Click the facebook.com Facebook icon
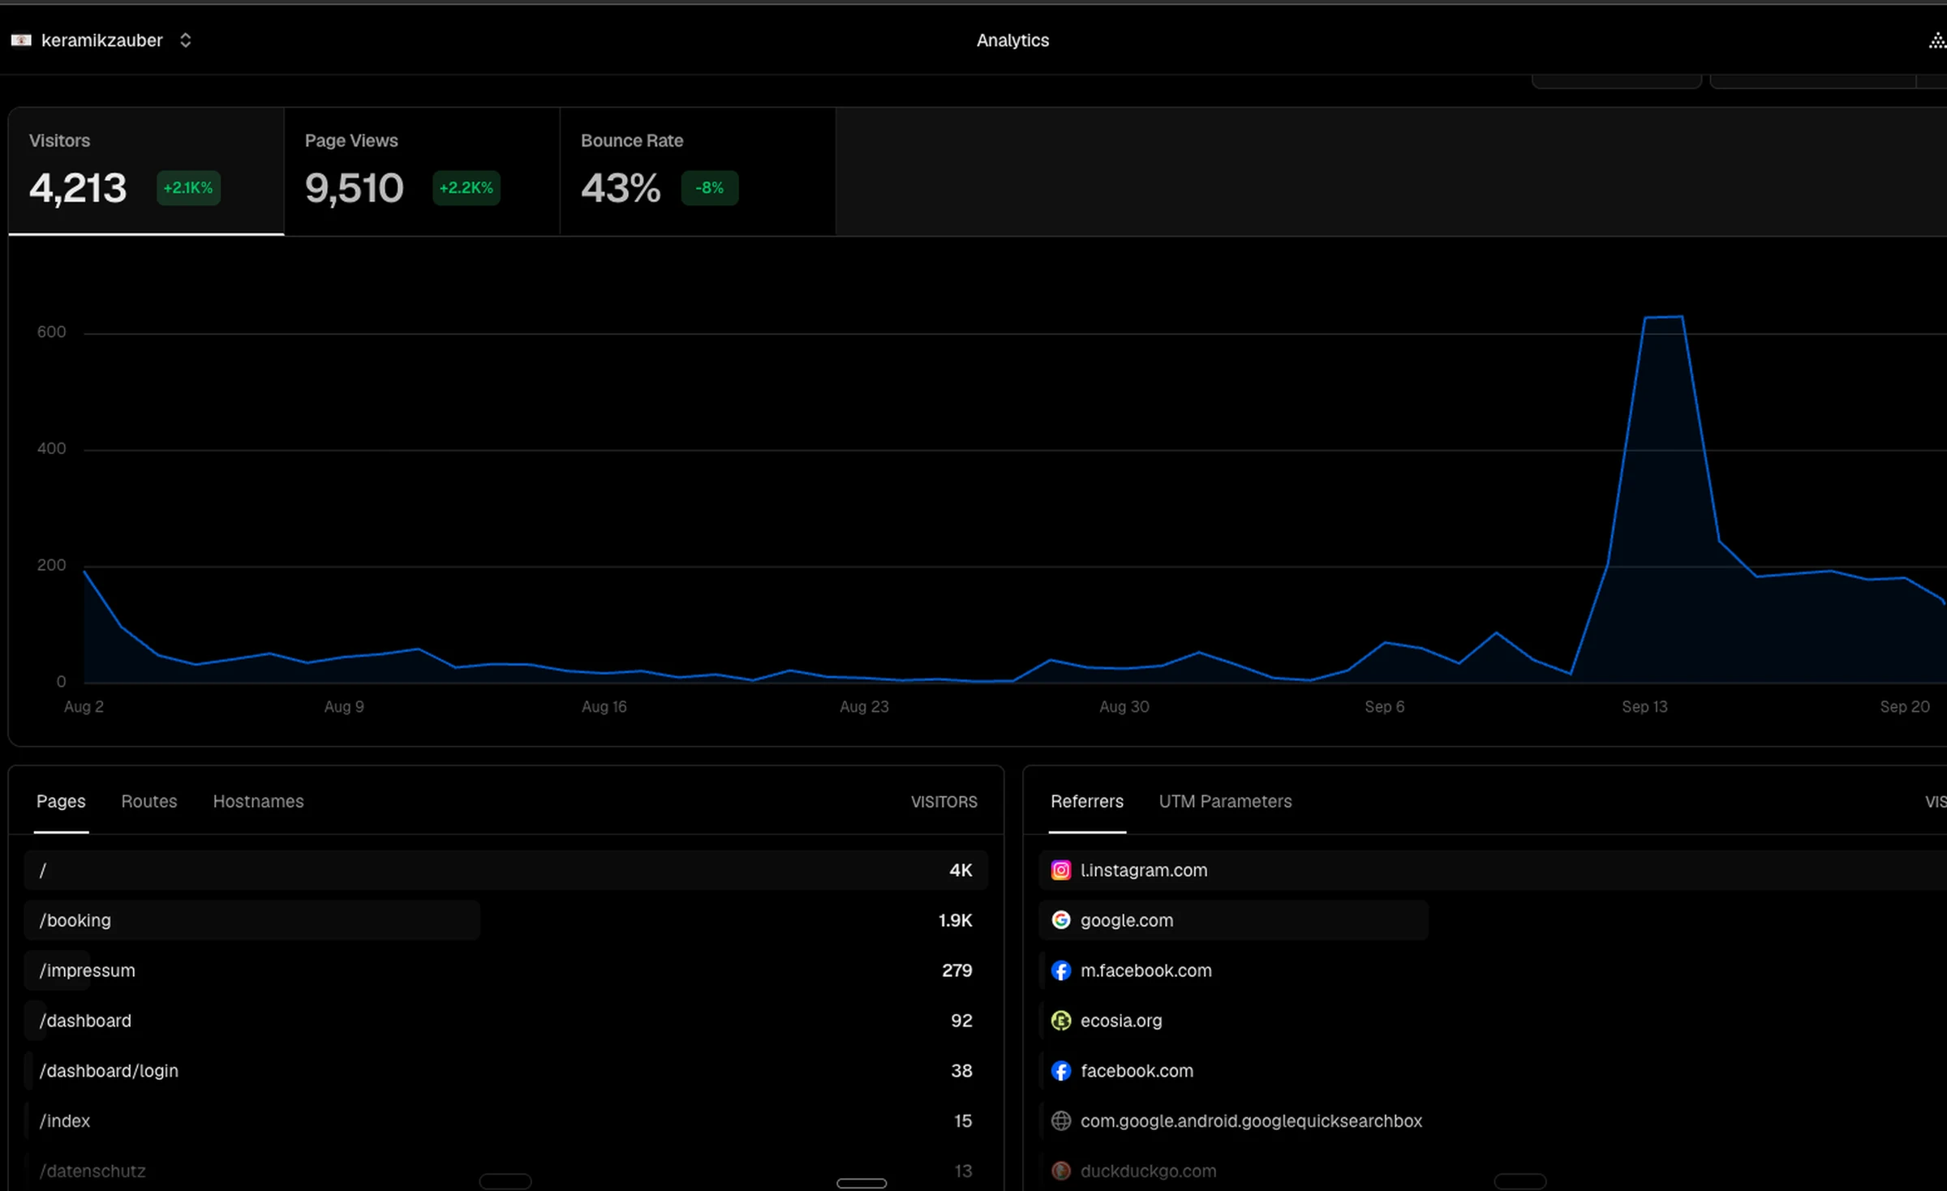This screenshot has width=1947, height=1191. (1061, 1071)
